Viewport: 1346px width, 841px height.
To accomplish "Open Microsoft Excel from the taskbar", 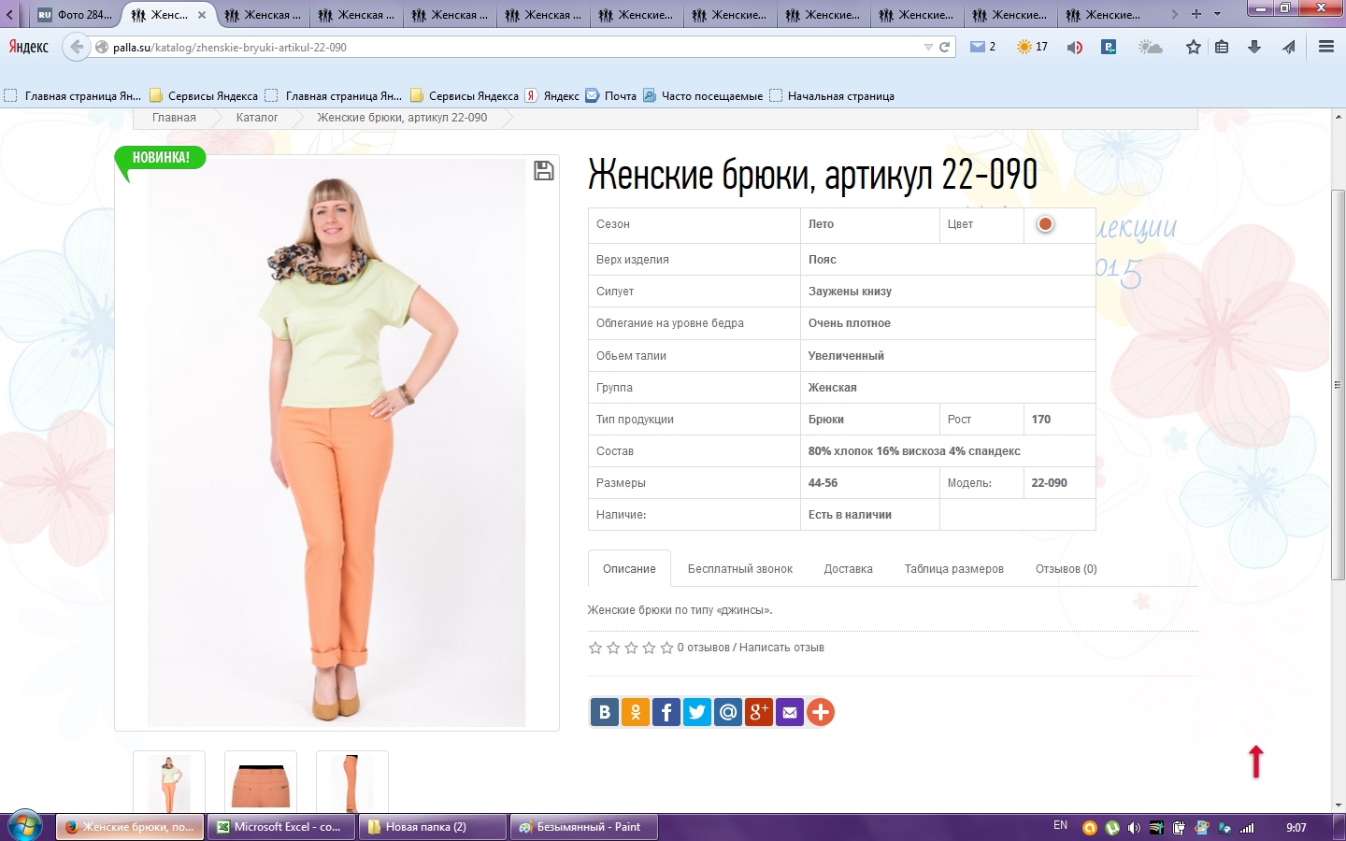I will [x=280, y=827].
